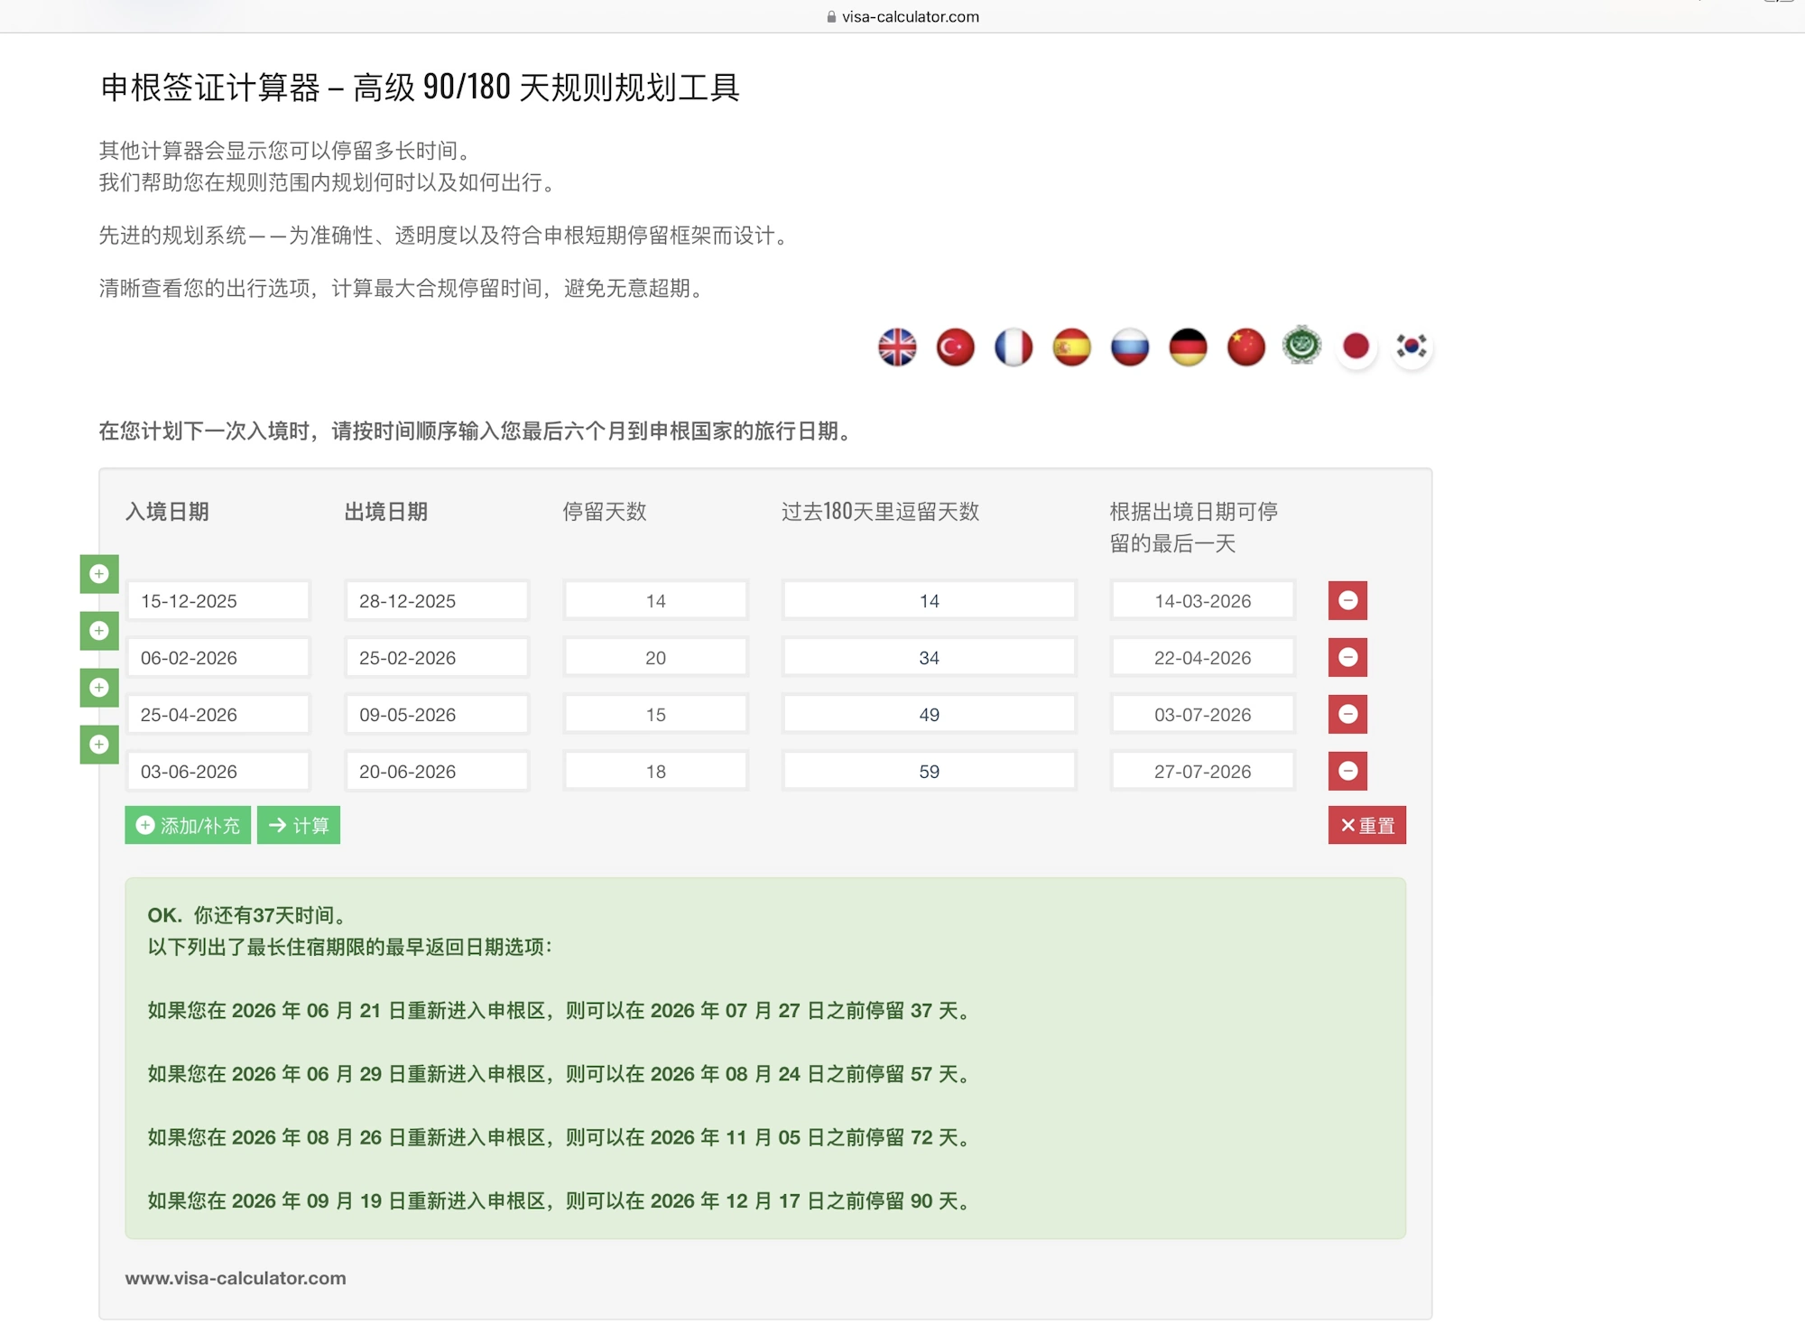The image size is (1805, 1334).
Task: Pick the Arab League flag icon
Action: [x=1301, y=345]
